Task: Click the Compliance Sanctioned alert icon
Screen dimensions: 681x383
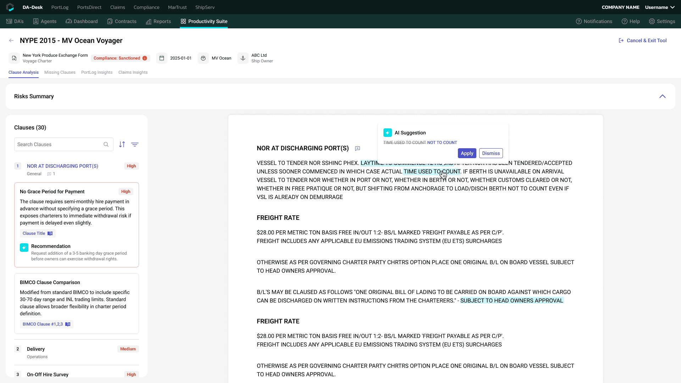Action: (x=145, y=58)
